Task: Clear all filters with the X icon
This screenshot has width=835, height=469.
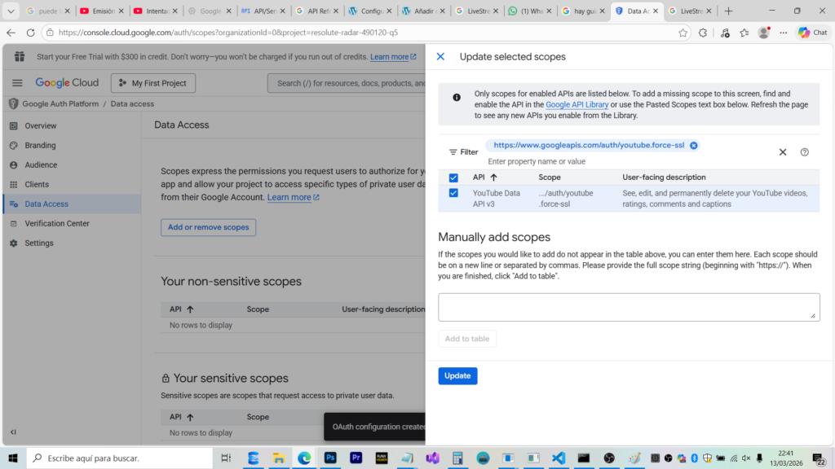Action: (782, 152)
